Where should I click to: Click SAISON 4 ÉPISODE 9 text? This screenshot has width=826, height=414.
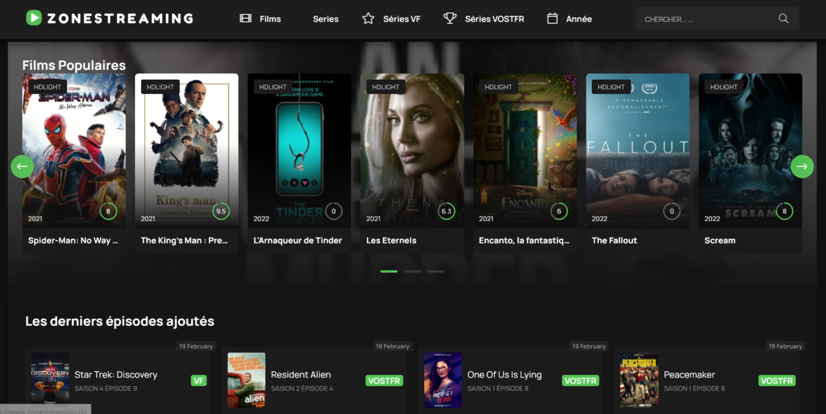[106, 389]
